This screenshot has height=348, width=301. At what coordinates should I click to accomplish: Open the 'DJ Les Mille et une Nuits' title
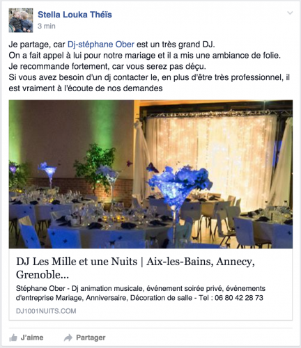click(x=135, y=268)
